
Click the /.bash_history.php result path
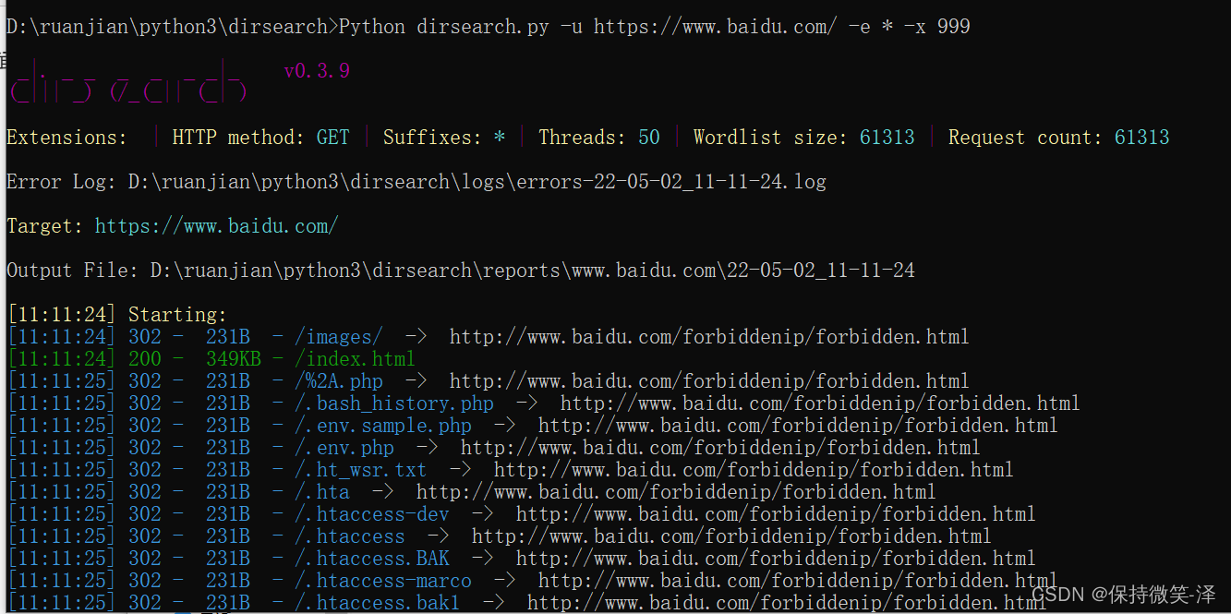click(393, 403)
